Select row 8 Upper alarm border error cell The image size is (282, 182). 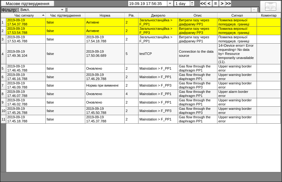[x=237, y=94]
